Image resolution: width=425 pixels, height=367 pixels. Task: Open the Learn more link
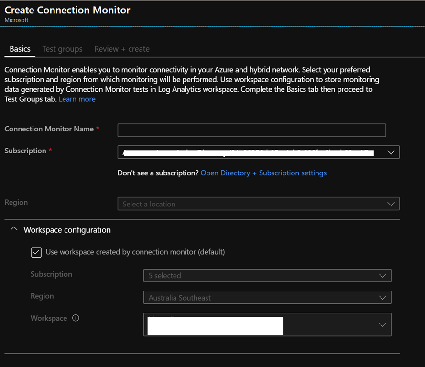(x=77, y=99)
